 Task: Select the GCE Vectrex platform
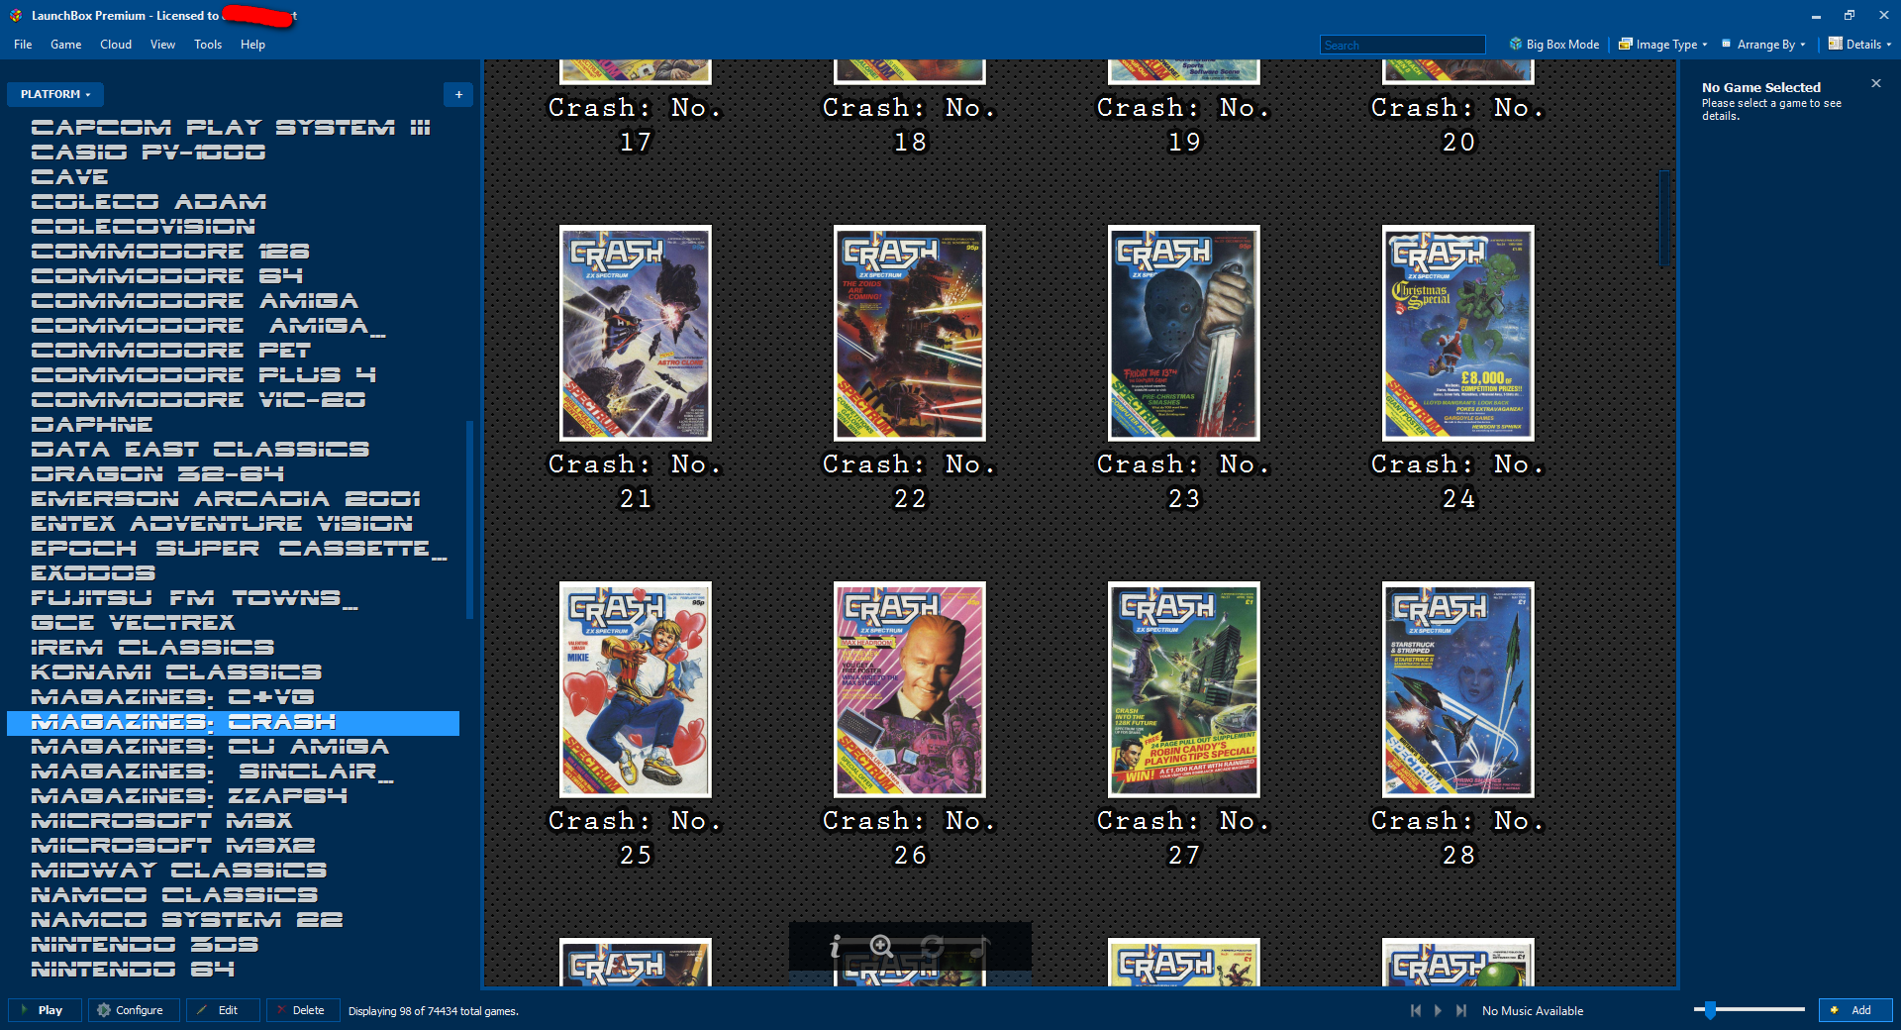(x=133, y=623)
